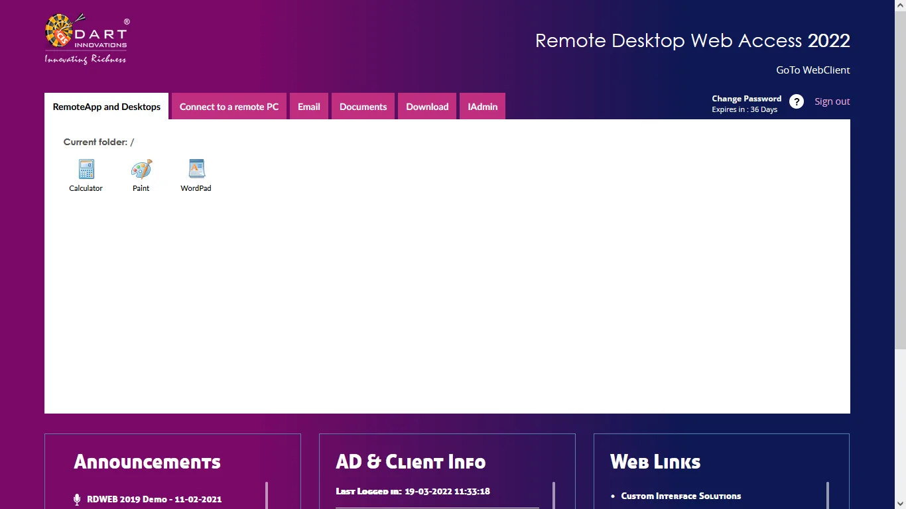Image resolution: width=906 pixels, height=509 pixels.
Task: Click the help question mark icon
Action: (x=797, y=101)
